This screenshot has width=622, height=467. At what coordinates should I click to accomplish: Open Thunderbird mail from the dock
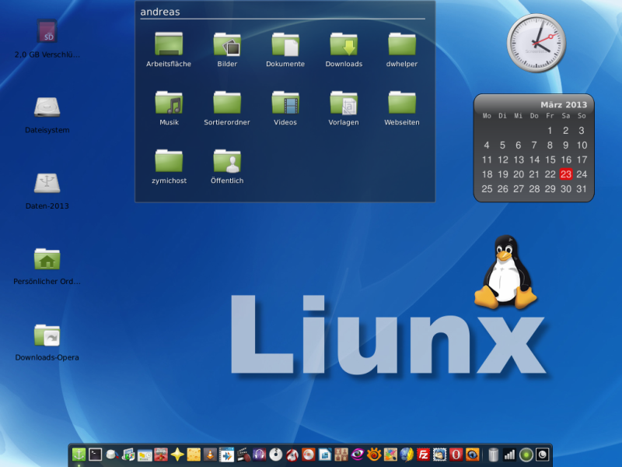[x=439, y=454]
